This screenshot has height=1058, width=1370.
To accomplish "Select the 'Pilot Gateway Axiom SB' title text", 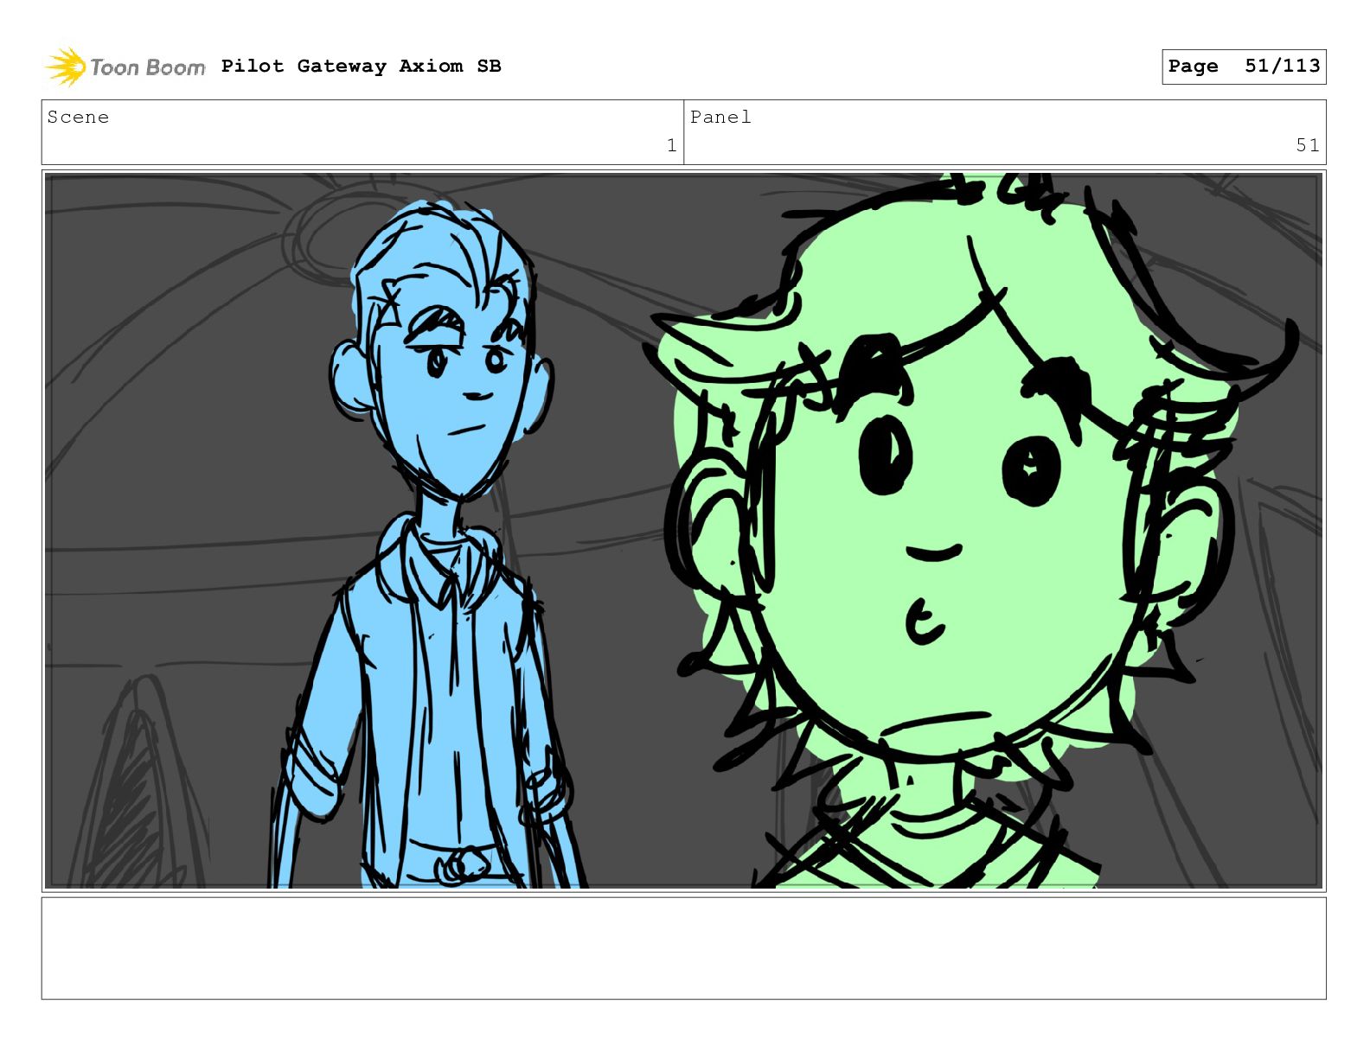I will click(x=361, y=67).
